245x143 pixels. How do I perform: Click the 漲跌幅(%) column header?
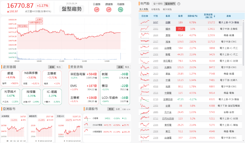[193, 16]
